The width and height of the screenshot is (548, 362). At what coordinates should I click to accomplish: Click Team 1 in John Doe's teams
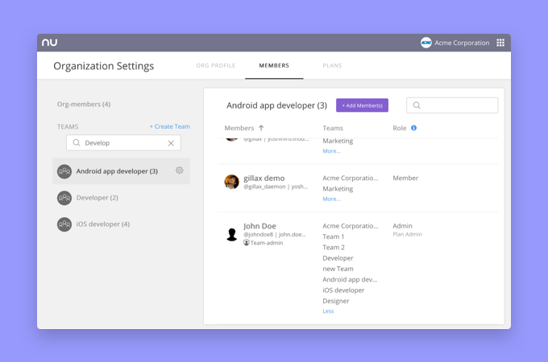(333, 237)
